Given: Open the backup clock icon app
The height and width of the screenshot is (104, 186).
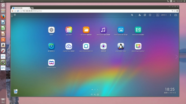Looking at the screenshot, I should (x=51, y=46).
